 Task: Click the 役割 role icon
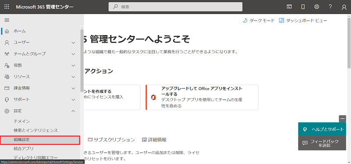coord(7,65)
